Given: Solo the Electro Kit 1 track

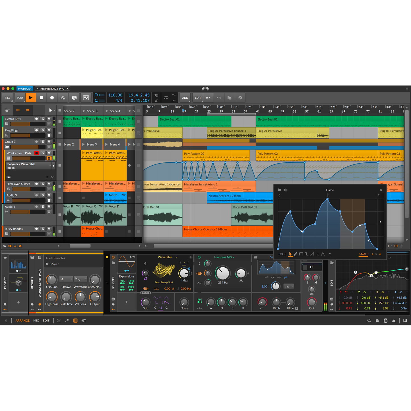Looking at the screenshot, I should pyautogui.click(x=43, y=119).
